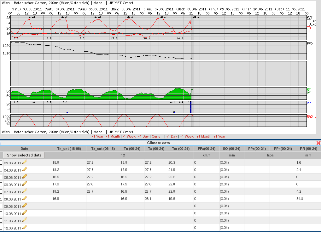Step back using the -1 Day link
Screen dimensions: 321x232
tap(143, 136)
